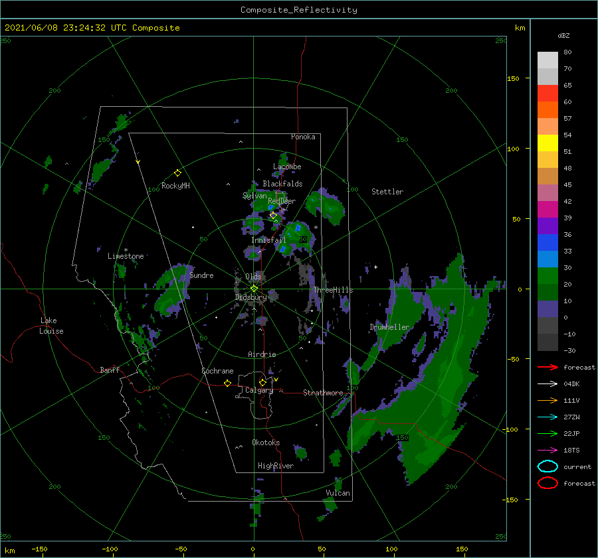This screenshot has height=558, width=598.
Task: Click the RedDeer city label
Action: (282, 201)
